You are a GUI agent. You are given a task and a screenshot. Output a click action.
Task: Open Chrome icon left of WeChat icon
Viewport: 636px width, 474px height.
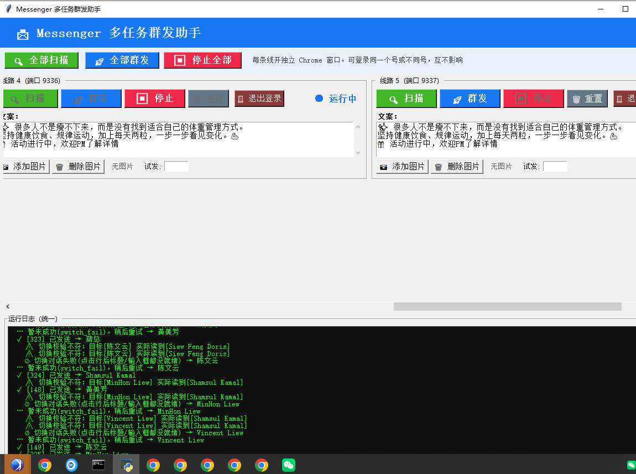click(261, 465)
